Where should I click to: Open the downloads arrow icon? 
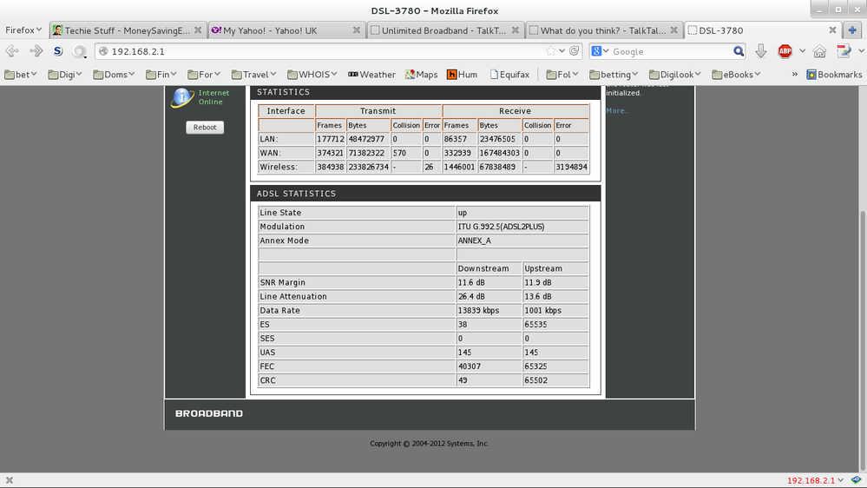pyautogui.click(x=761, y=51)
